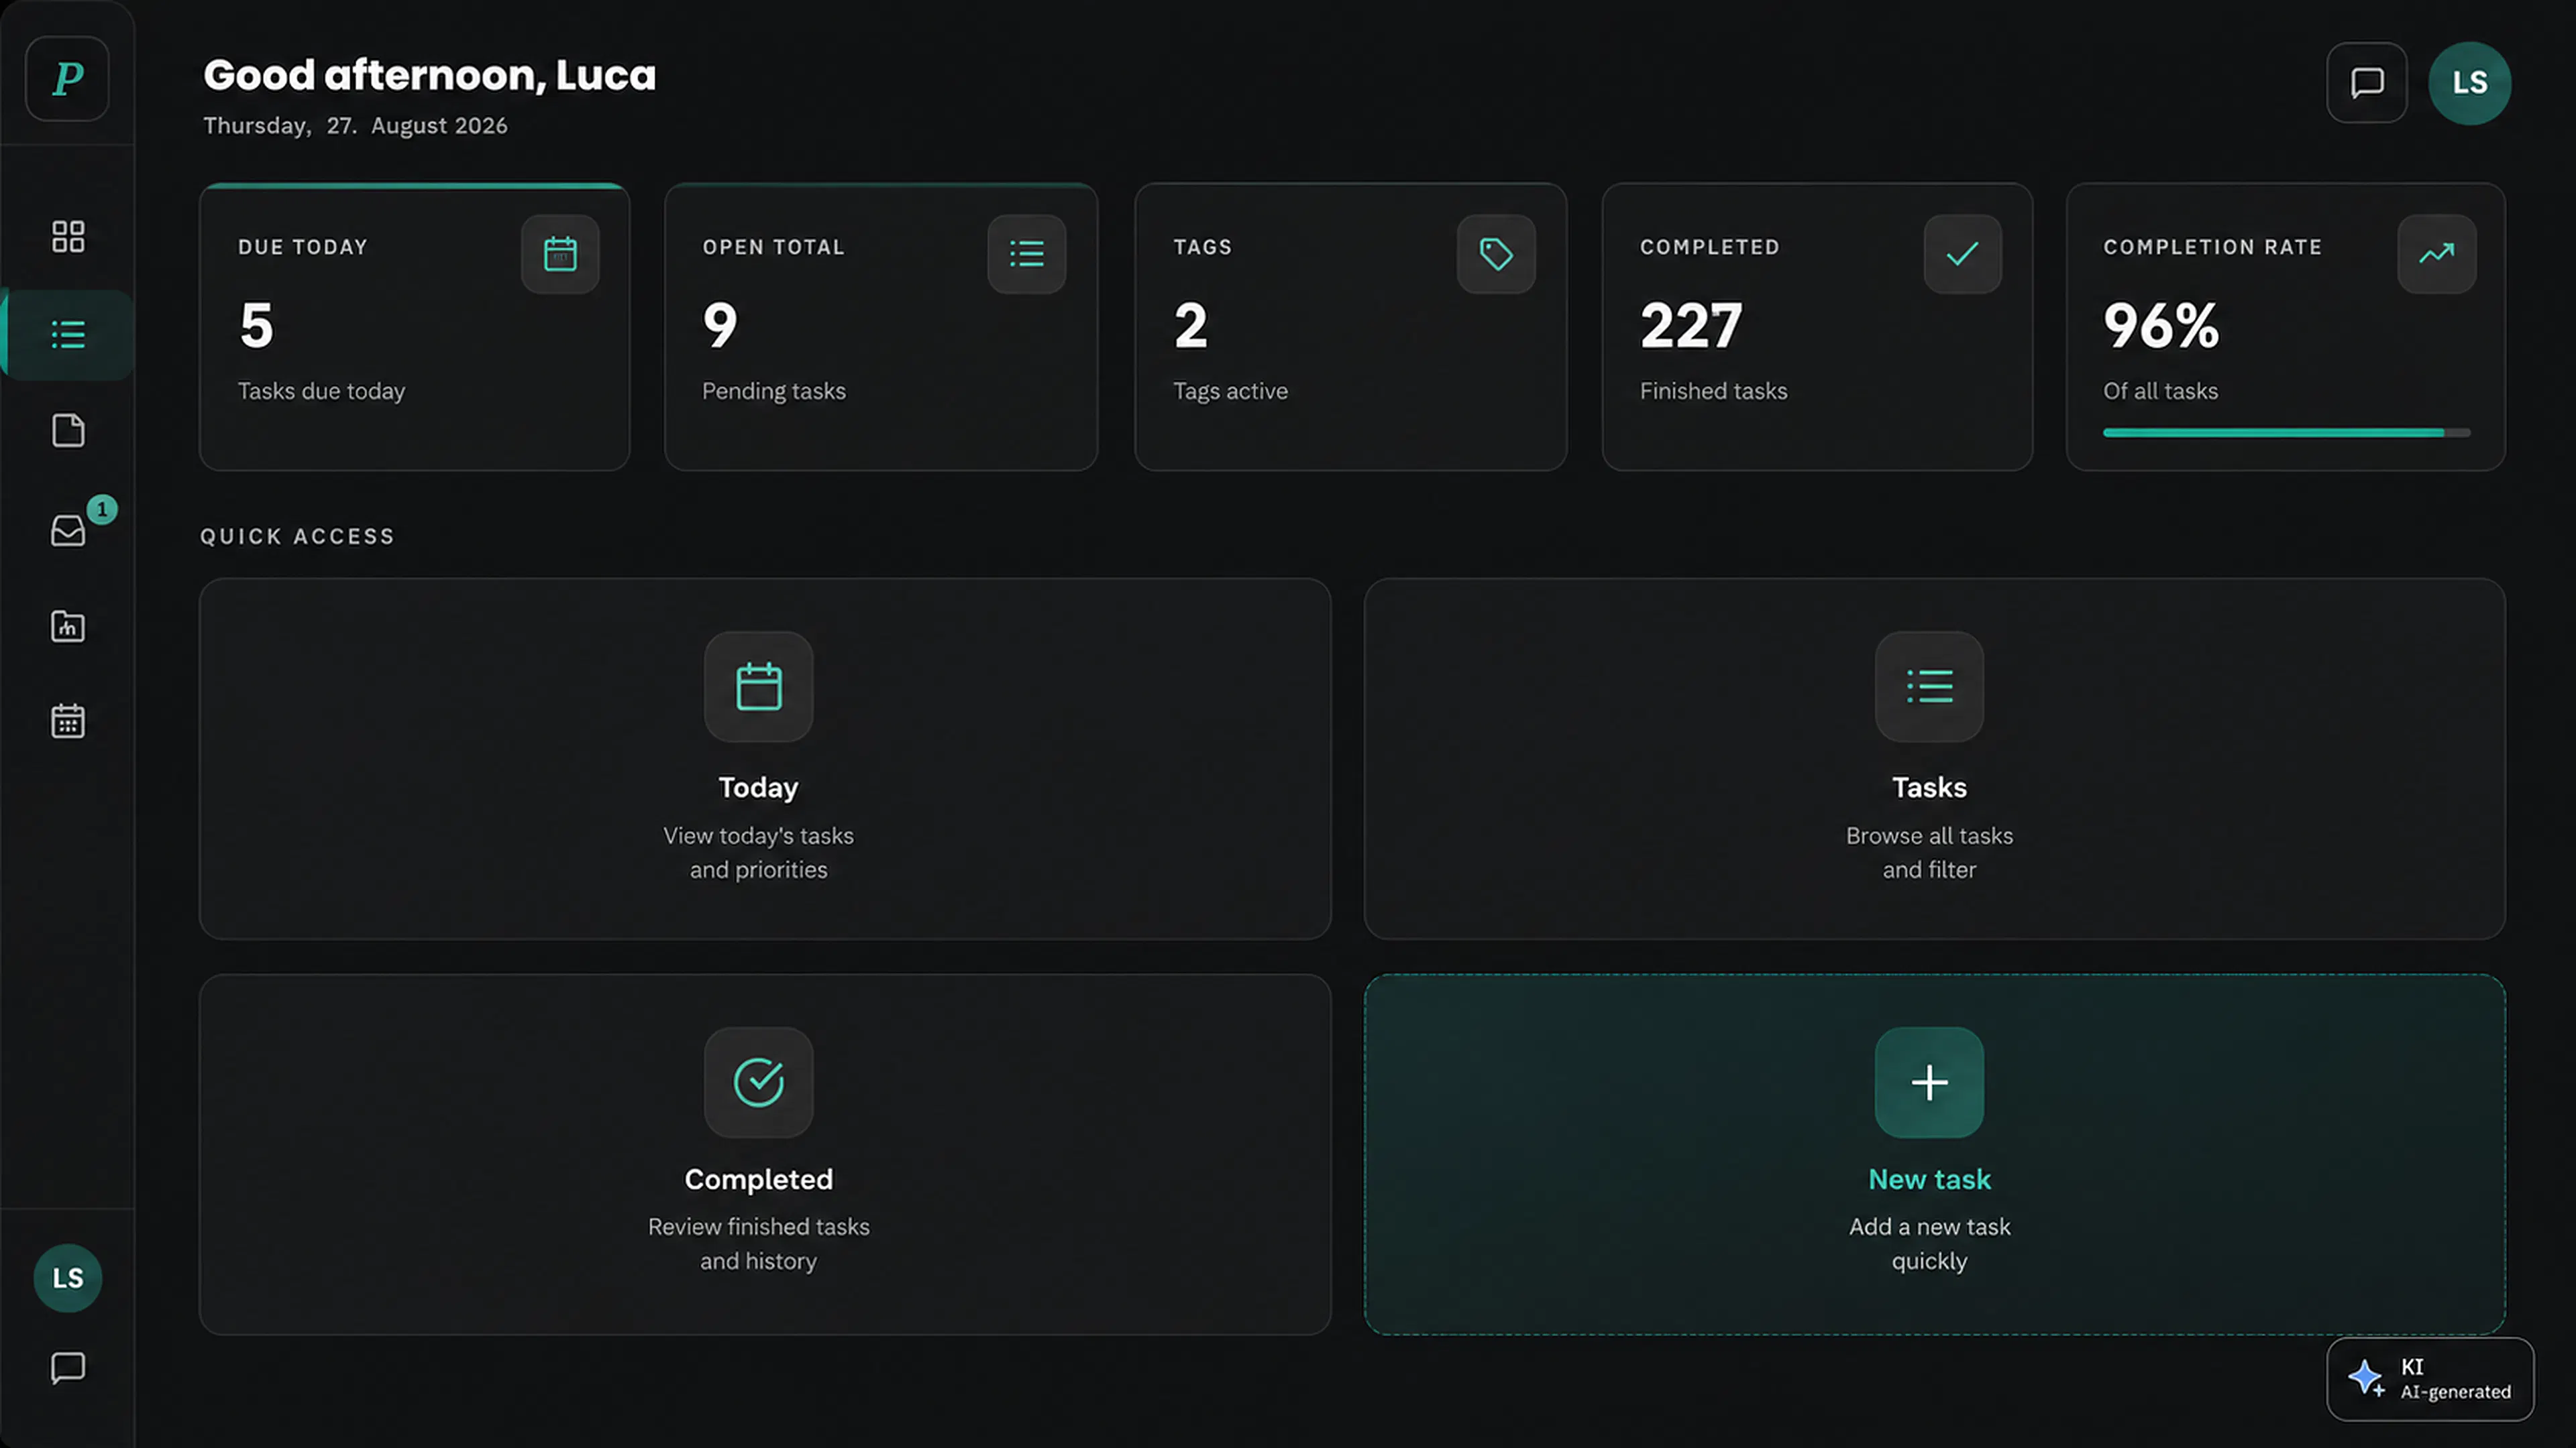Click the checkmark icon on Completed card
The width and height of the screenshot is (2576, 1448).
[1963, 254]
